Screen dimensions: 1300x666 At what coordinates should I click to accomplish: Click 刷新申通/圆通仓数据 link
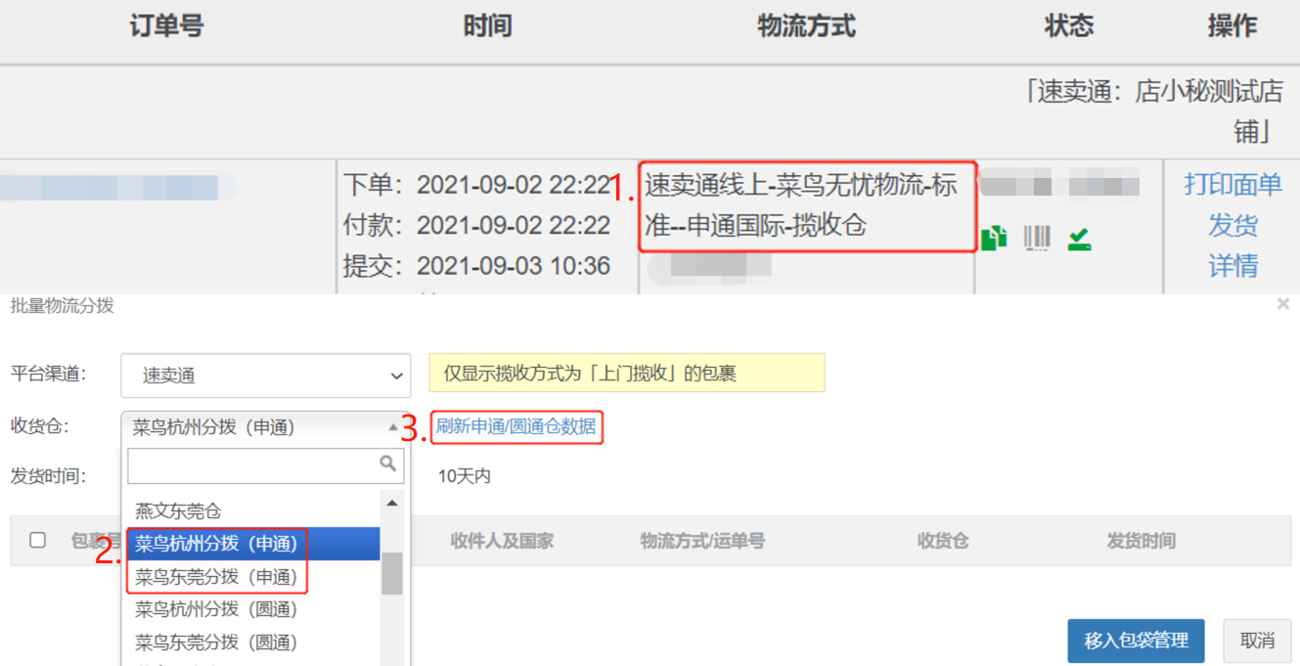click(516, 426)
